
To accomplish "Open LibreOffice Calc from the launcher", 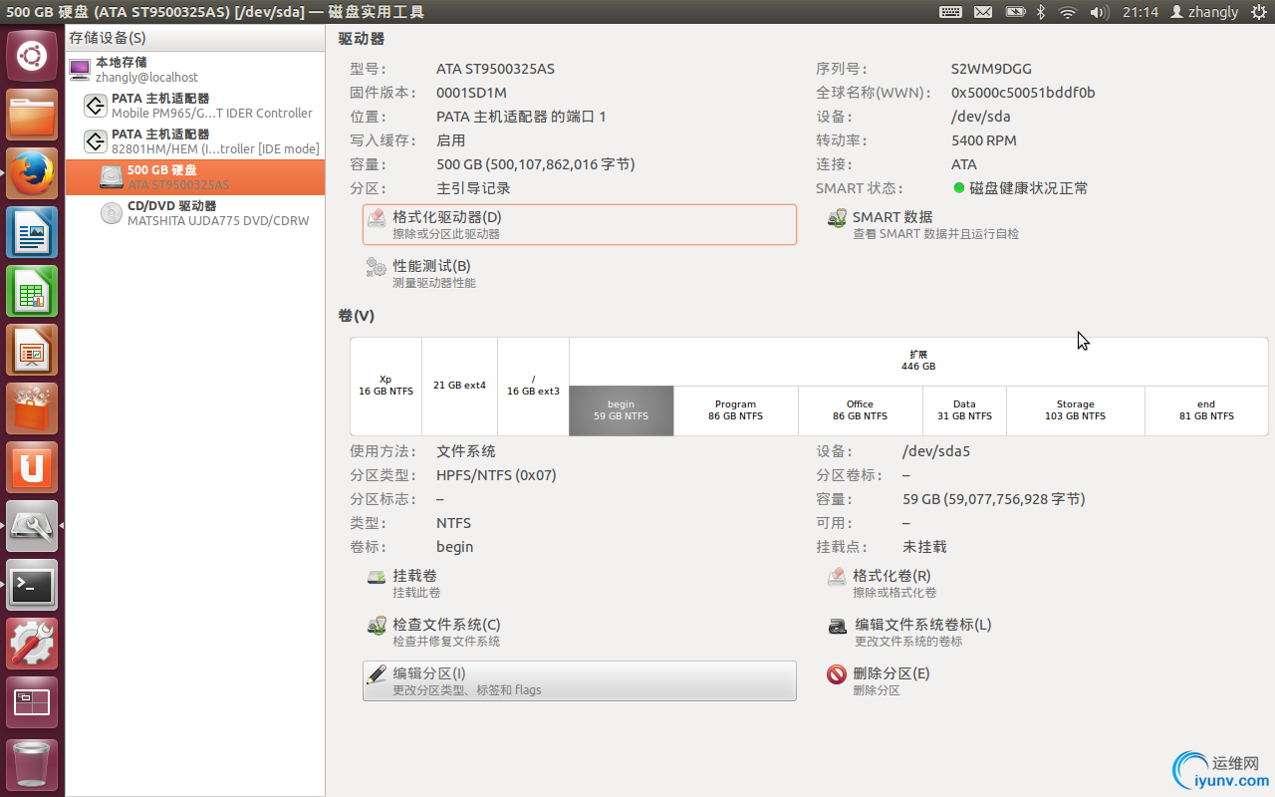I will 32,291.
